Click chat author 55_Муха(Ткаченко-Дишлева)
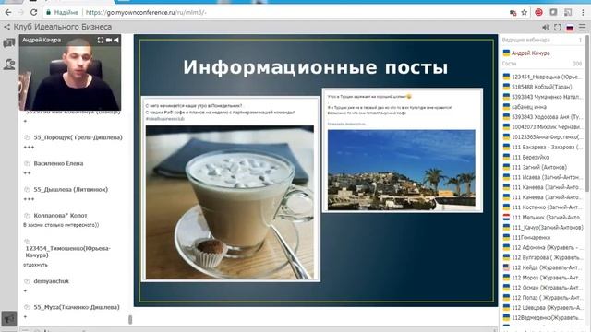 pos(77,307)
